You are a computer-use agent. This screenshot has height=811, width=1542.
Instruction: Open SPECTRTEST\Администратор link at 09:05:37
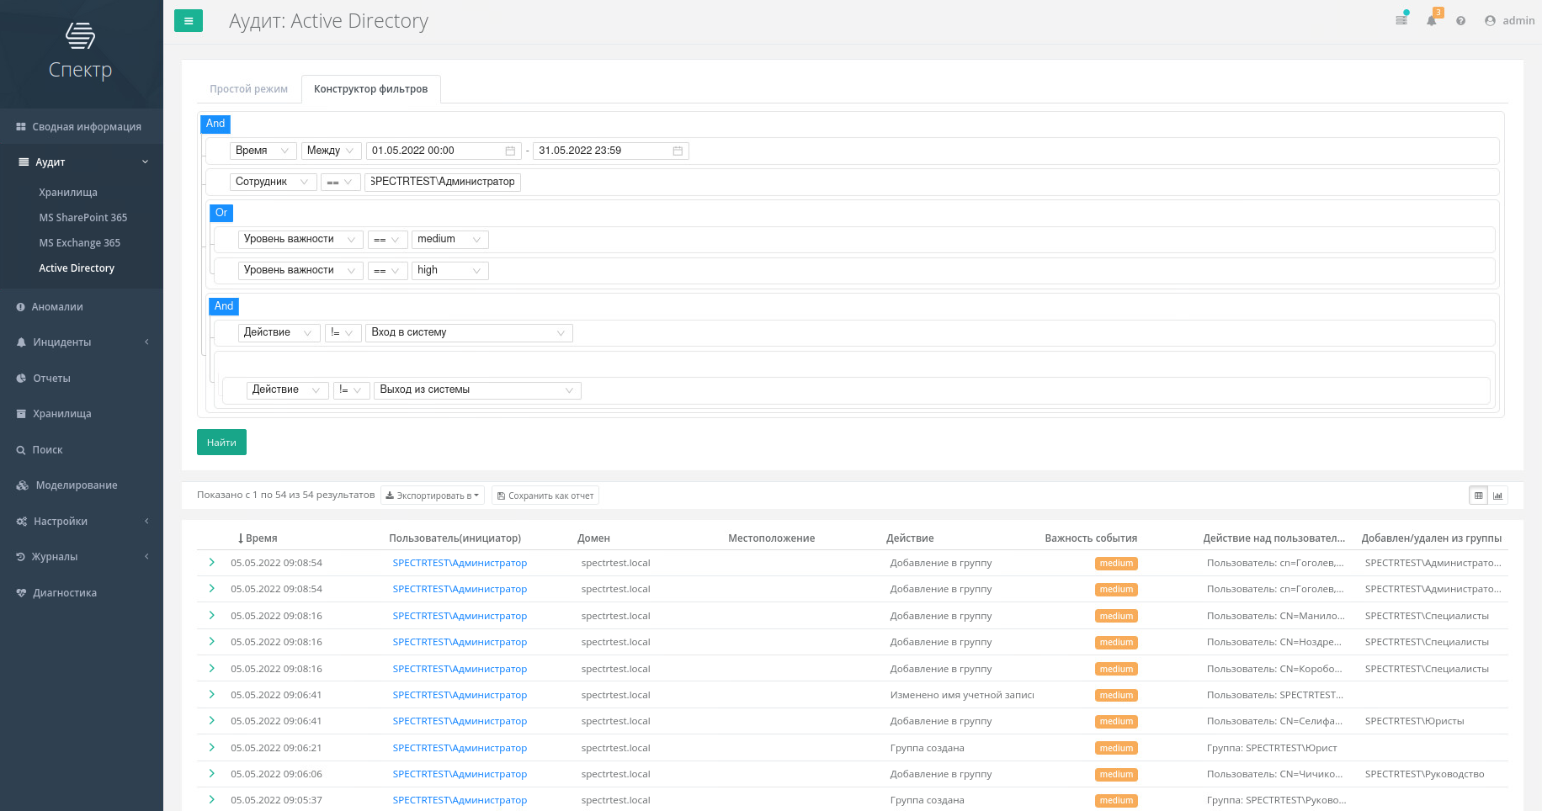(460, 800)
